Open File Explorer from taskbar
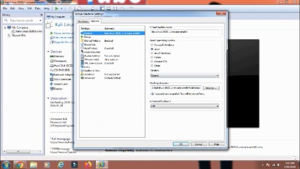Image resolution: width=300 pixels, height=169 pixels. 33,165
